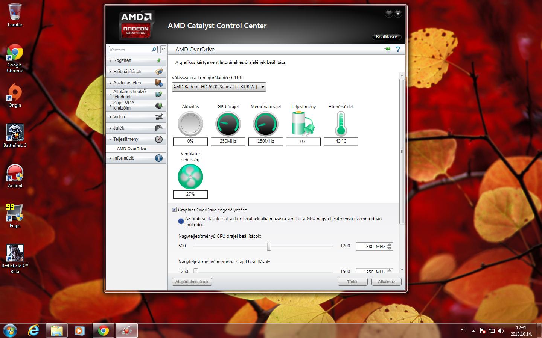Image resolution: width=542 pixels, height=338 pixels.
Task: Click the Alapértelmezések button
Action: point(192,282)
